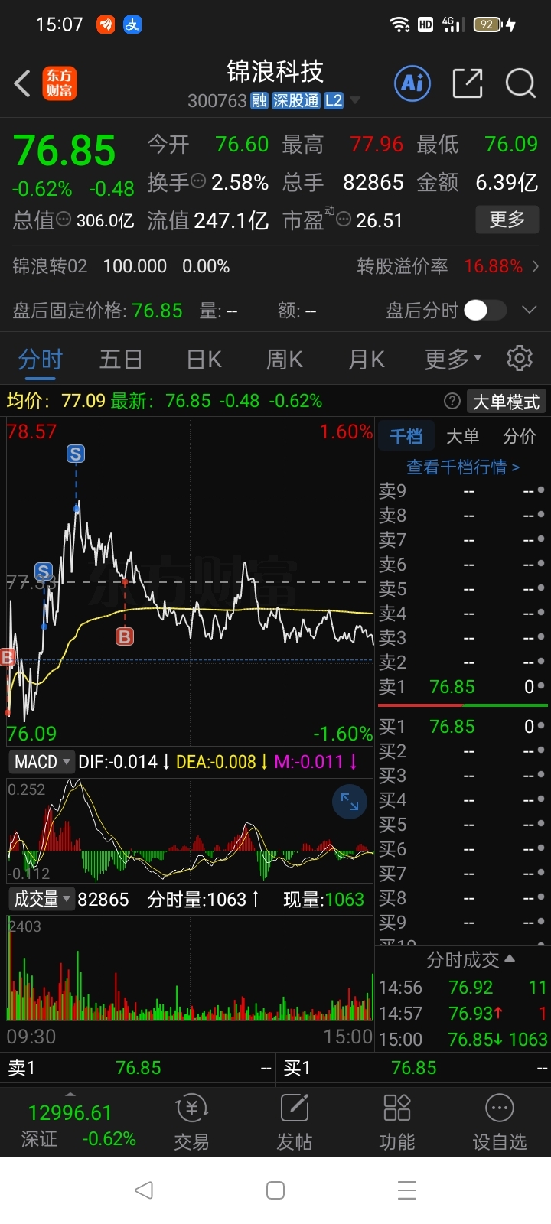
Task: Tap the 卖1 76.85 order row
Action: pos(462,687)
